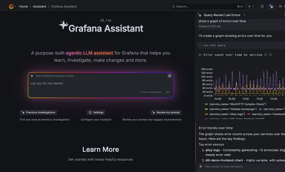Click the info icon next to Error count title
This screenshot has height=172, width=285.
pos(266,55)
